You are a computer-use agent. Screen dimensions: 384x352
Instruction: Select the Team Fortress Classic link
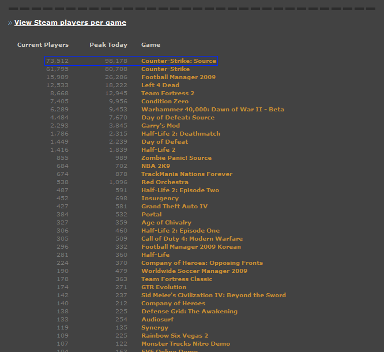(177, 279)
